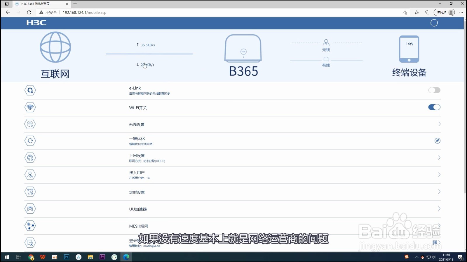Click the wired connection icon labeled 有线
This screenshot has height=262, width=467.
[x=326, y=59]
